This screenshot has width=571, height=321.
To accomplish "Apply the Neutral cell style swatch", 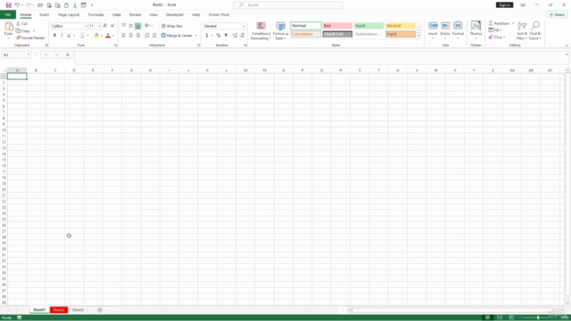I will [x=401, y=26].
